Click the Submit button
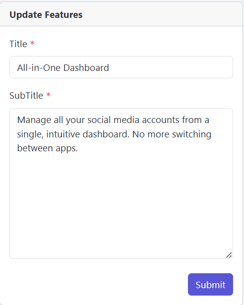Screen dimensions: 244x305 point(210,284)
